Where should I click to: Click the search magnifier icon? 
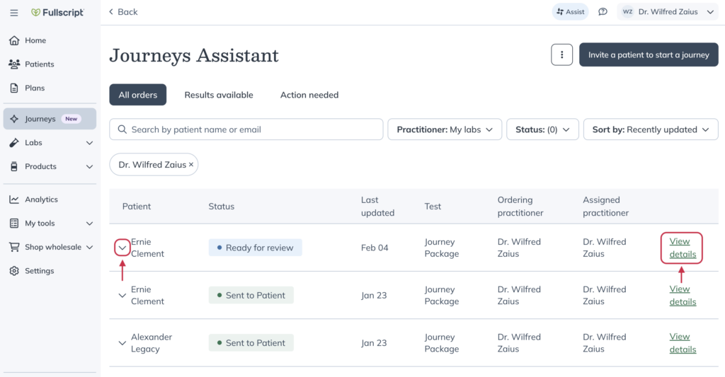(122, 129)
